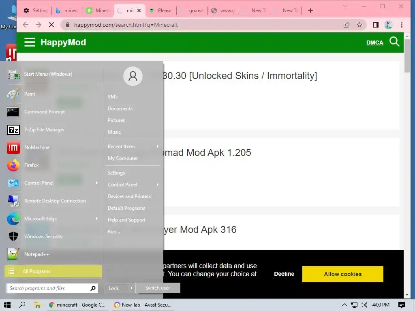The width and height of the screenshot is (415, 311).
Task: Open the volume control in system tray
Action: pos(364,305)
